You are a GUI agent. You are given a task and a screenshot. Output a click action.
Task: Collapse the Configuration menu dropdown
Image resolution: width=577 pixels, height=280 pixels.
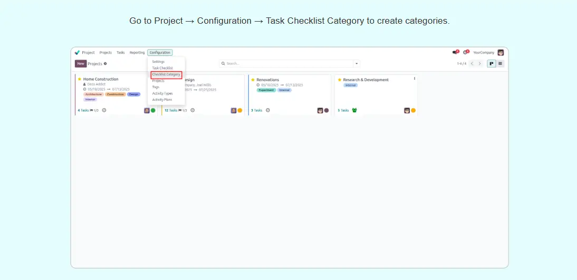[x=160, y=53]
